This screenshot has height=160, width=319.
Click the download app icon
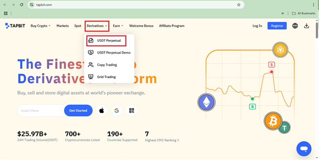click(x=307, y=26)
